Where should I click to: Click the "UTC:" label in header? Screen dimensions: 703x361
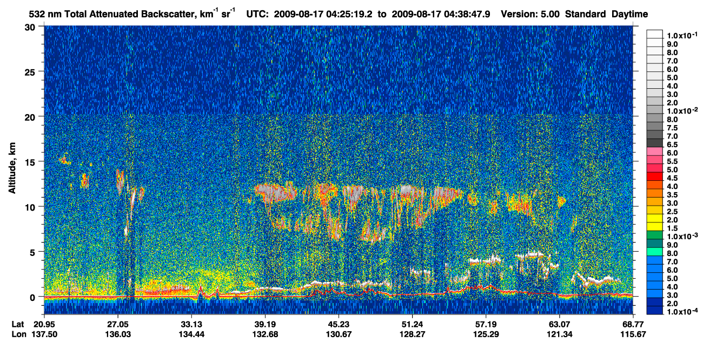[257, 14]
